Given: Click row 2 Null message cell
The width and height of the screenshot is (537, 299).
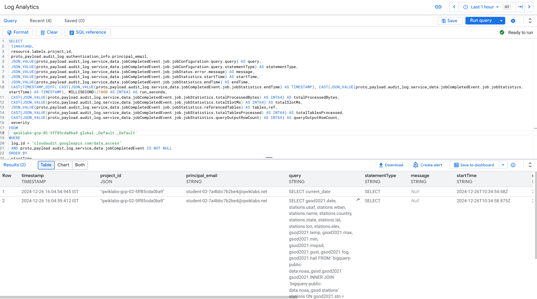Looking at the screenshot, I should tap(415, 201).
